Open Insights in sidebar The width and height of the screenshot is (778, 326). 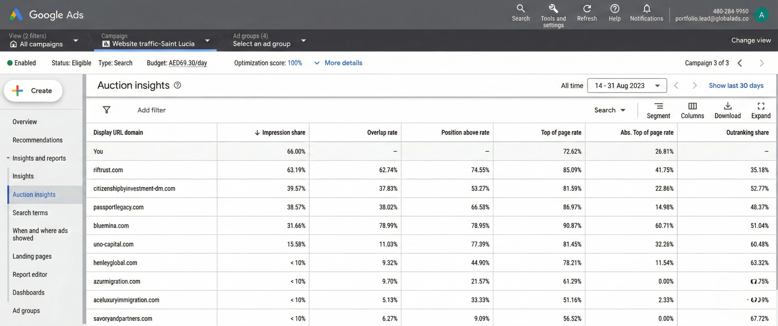point(23,176)
